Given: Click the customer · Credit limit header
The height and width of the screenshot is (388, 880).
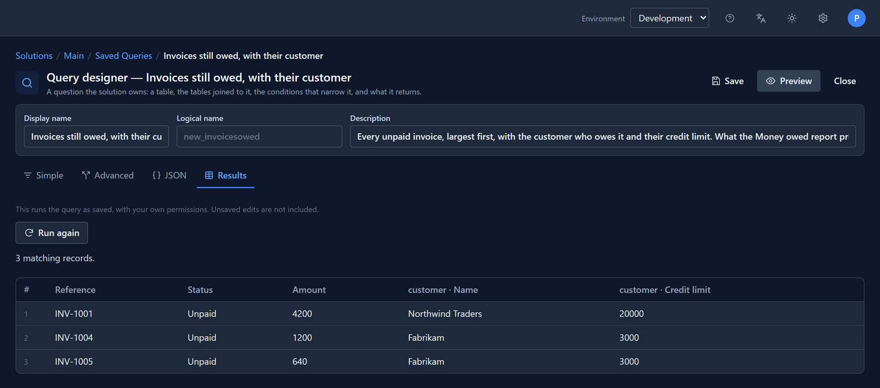Looking at the screenshot, I should tap(665, 290).
